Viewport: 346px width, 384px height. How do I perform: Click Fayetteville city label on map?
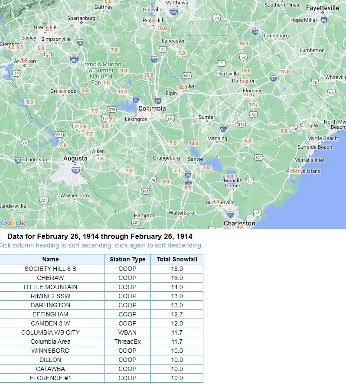click(x=323, y=8)
